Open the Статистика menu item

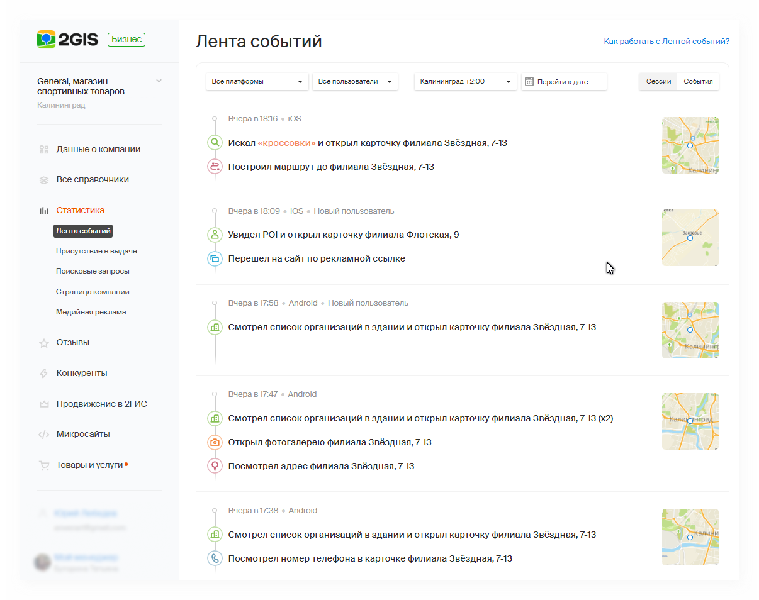[x=81, y=211]
